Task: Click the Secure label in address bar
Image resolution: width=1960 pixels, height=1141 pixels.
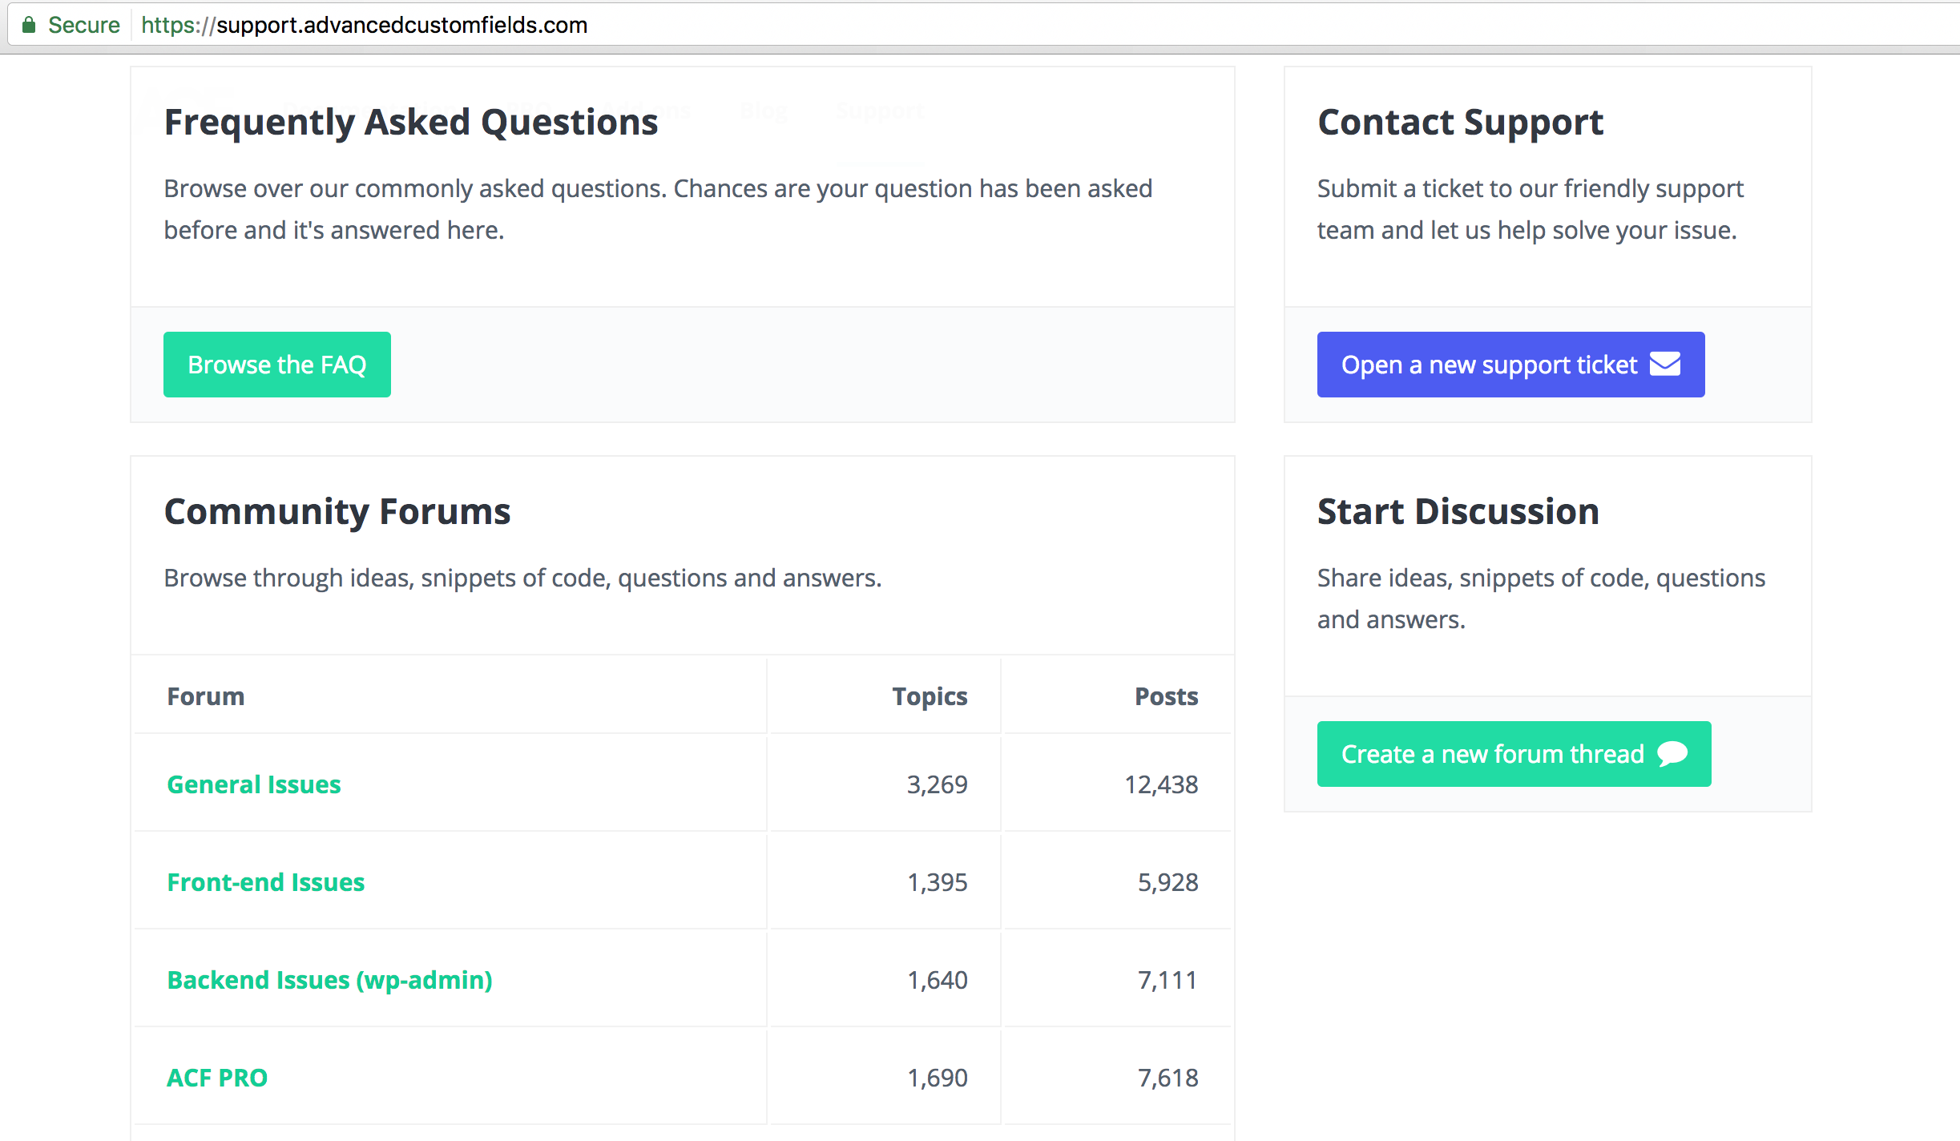Action: (x=84, y=25)
